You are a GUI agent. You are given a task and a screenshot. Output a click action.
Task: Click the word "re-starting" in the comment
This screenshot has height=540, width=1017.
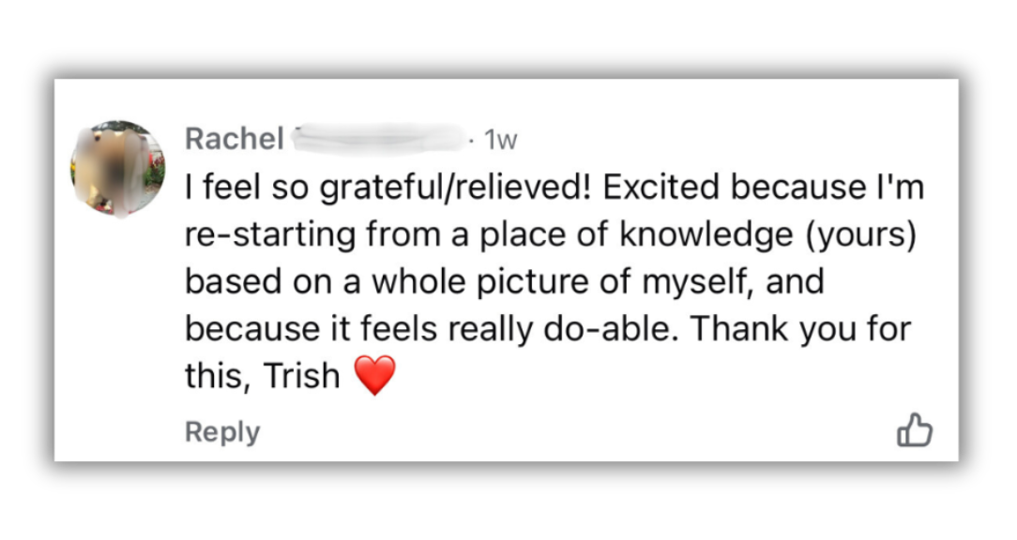[270, 235]
